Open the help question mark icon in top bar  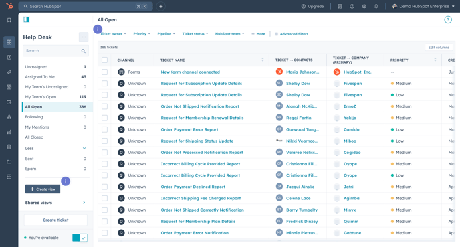coord(352,6)
